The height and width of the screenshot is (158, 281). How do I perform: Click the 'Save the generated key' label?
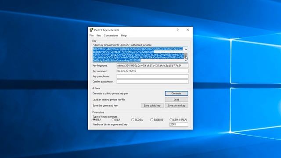click(x=105, y=106)
